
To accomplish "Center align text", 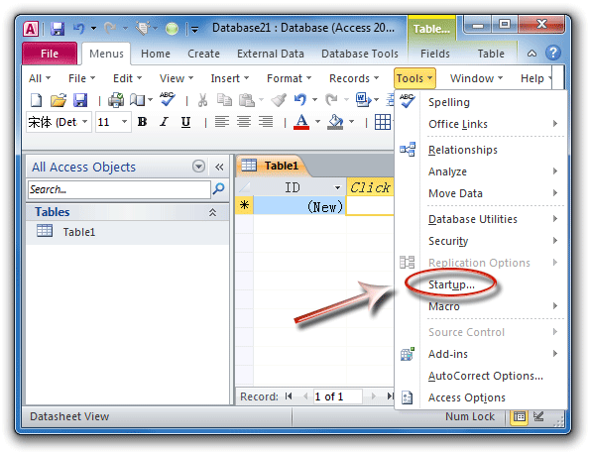I will click(244, 122).
